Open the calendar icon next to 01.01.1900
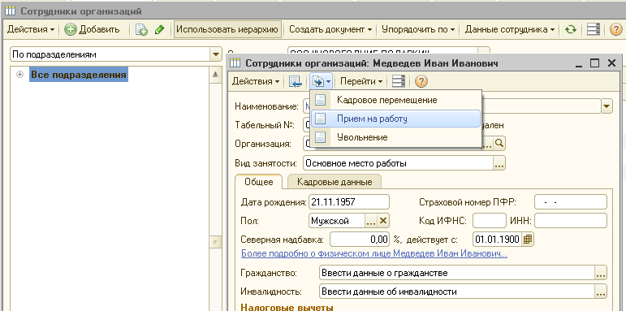 pyautogui.click(x=528, y=240)
